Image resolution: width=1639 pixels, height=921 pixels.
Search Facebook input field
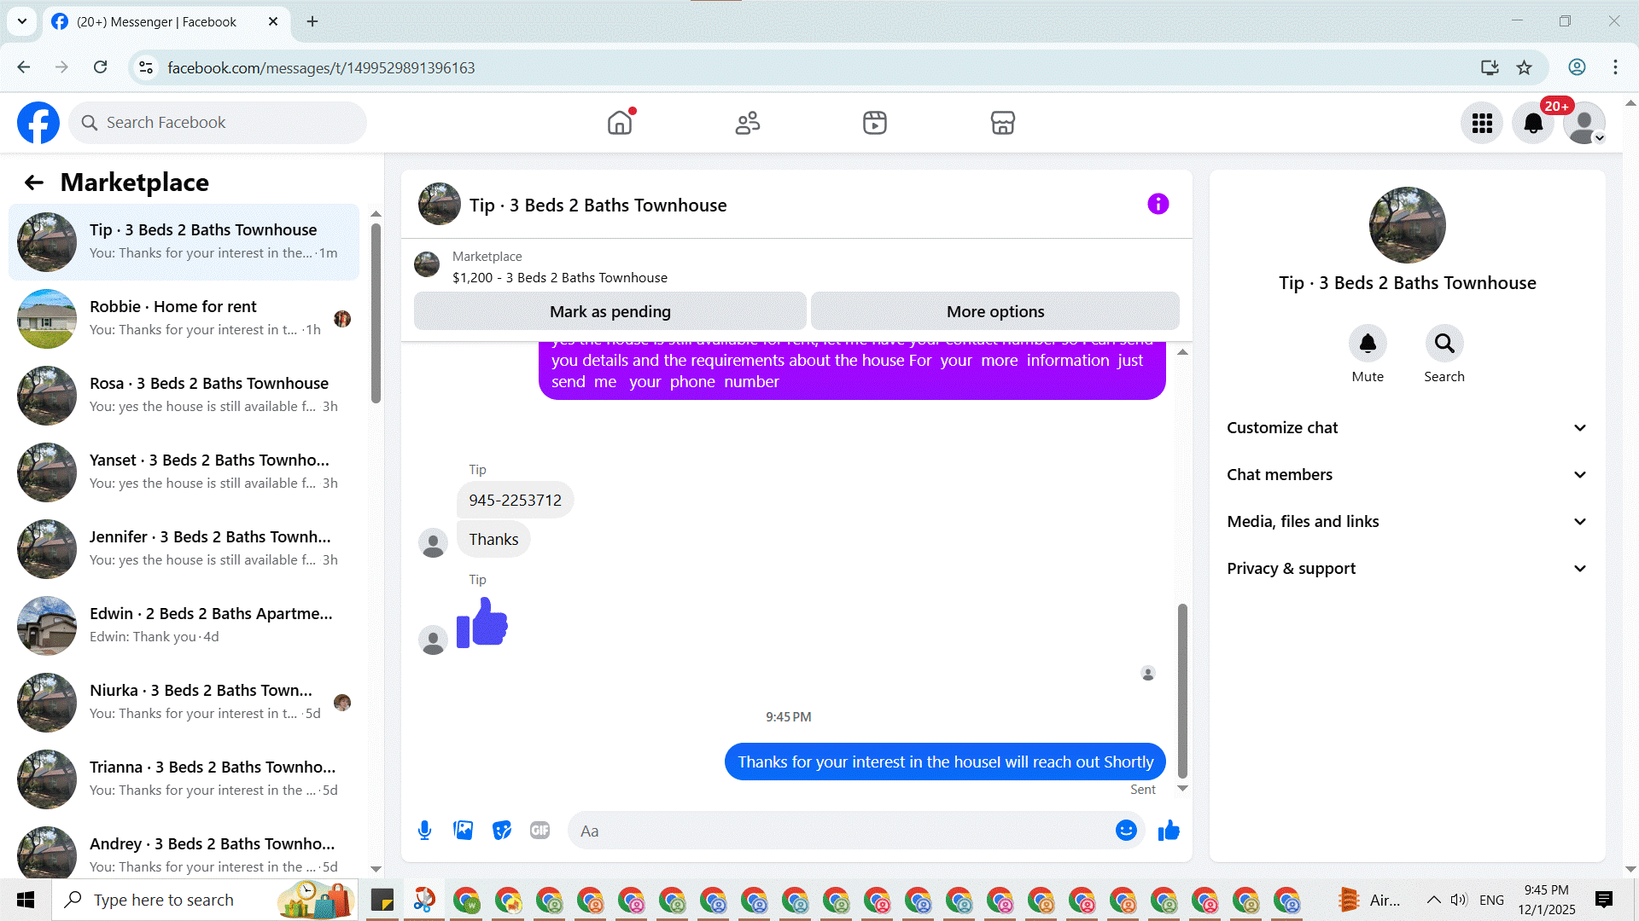pyautogui.click(x=218, y=123)
